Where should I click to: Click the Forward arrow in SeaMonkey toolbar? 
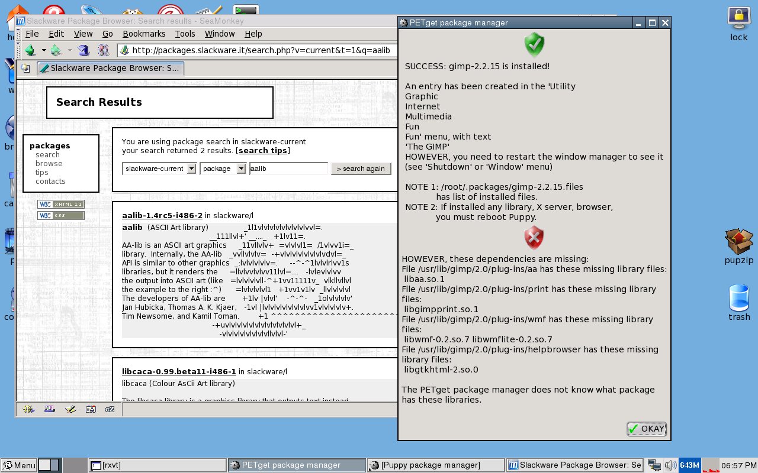pyautogui.click(x=56, y=50)
